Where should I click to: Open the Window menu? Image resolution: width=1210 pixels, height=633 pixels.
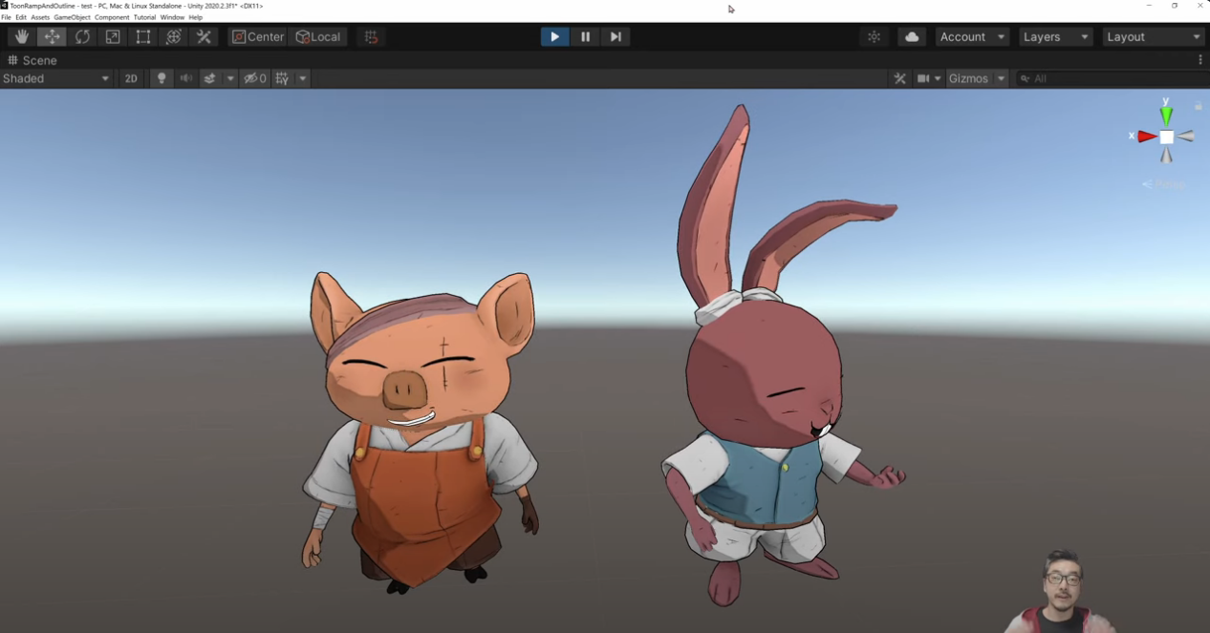(172, 17)
